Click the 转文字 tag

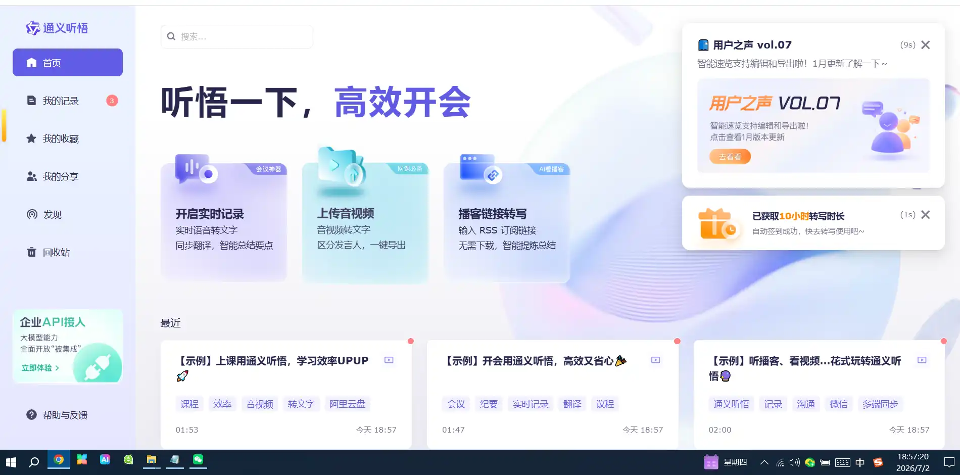[301, 404]
